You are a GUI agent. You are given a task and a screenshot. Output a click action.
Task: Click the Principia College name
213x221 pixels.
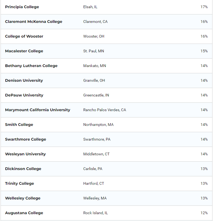(22, 7)
